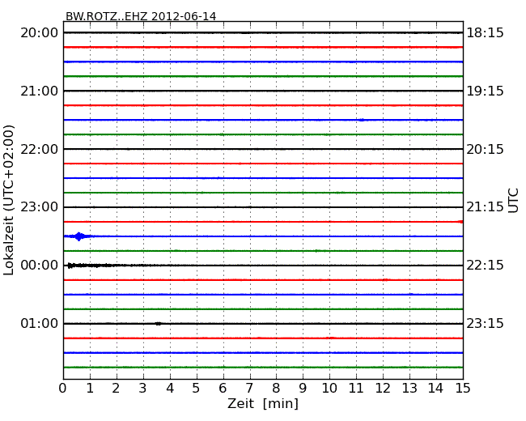
Task: Click the small black blip on the 01:00 trace
Action: click(159, 324)
